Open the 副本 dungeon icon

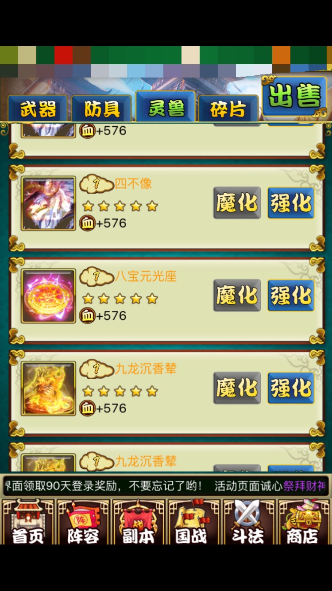click(x=138, y=522)
